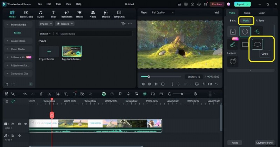Click the Split scissors tool in timeline
This screenshot has height=147, width=280.
(x=49, y=94)
